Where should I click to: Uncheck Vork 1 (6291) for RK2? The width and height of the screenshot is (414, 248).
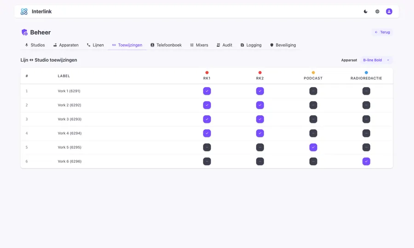pyautogui.click(x=260, y=91)
